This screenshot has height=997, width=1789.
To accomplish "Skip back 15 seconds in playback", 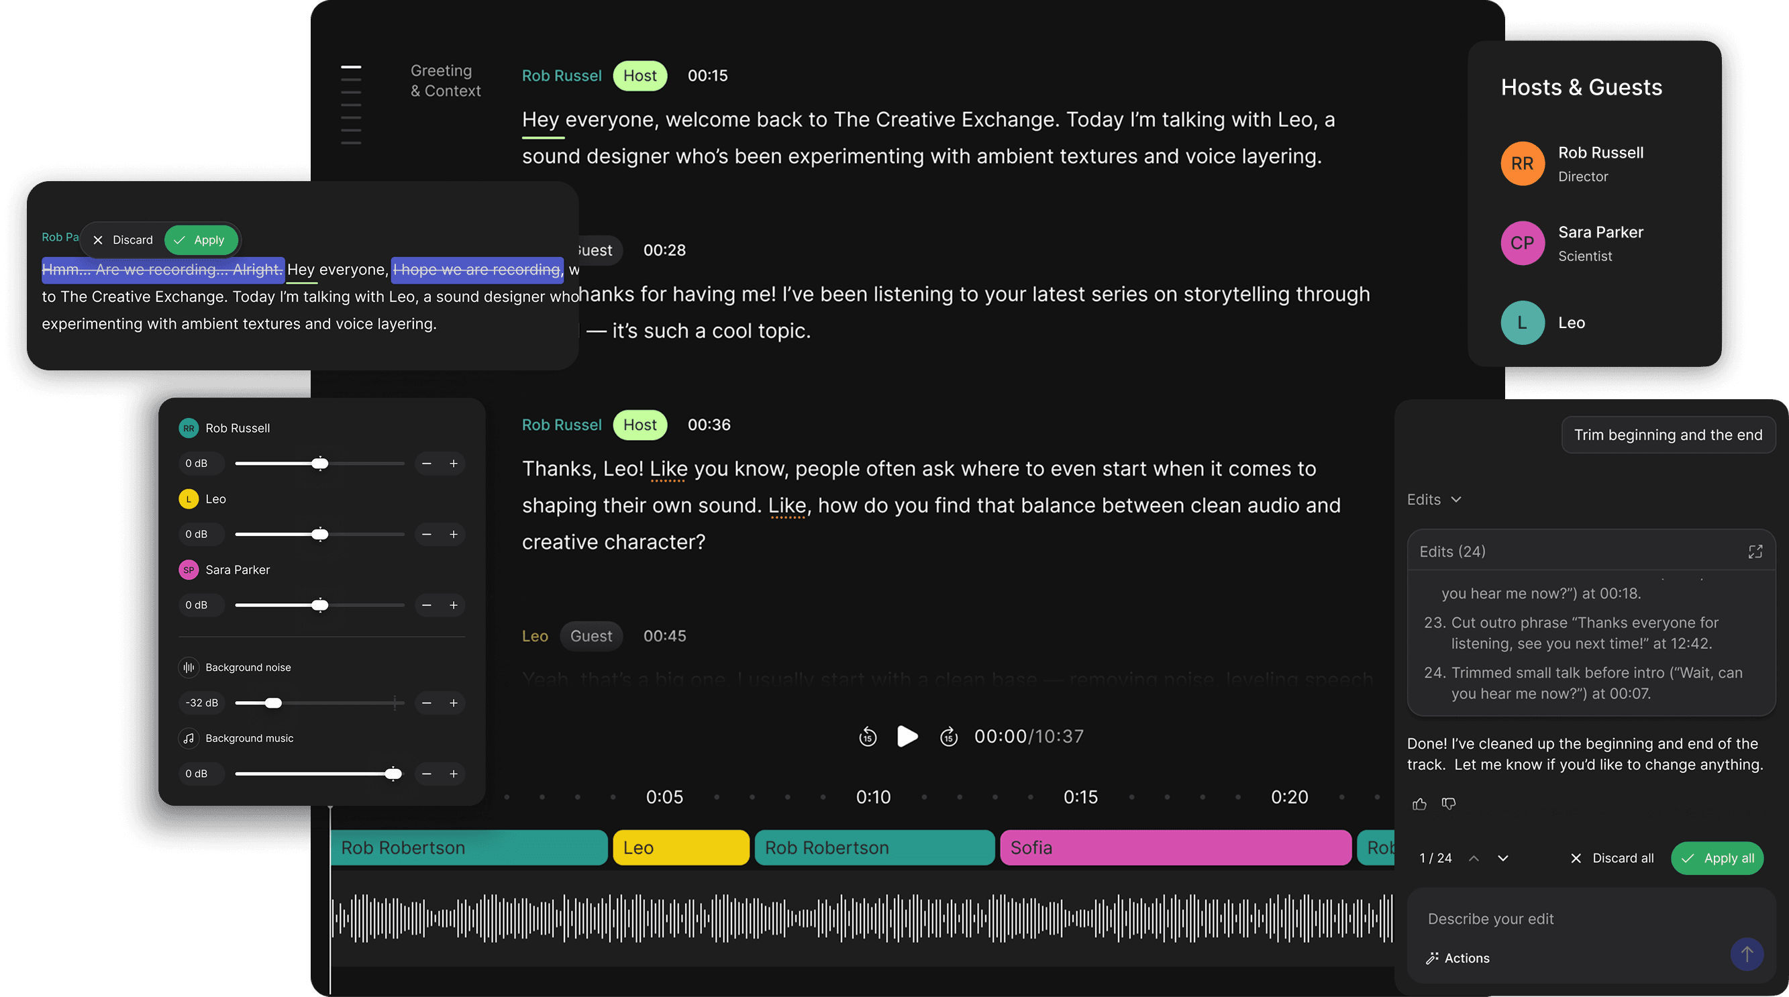I will (x=867, y=737).
